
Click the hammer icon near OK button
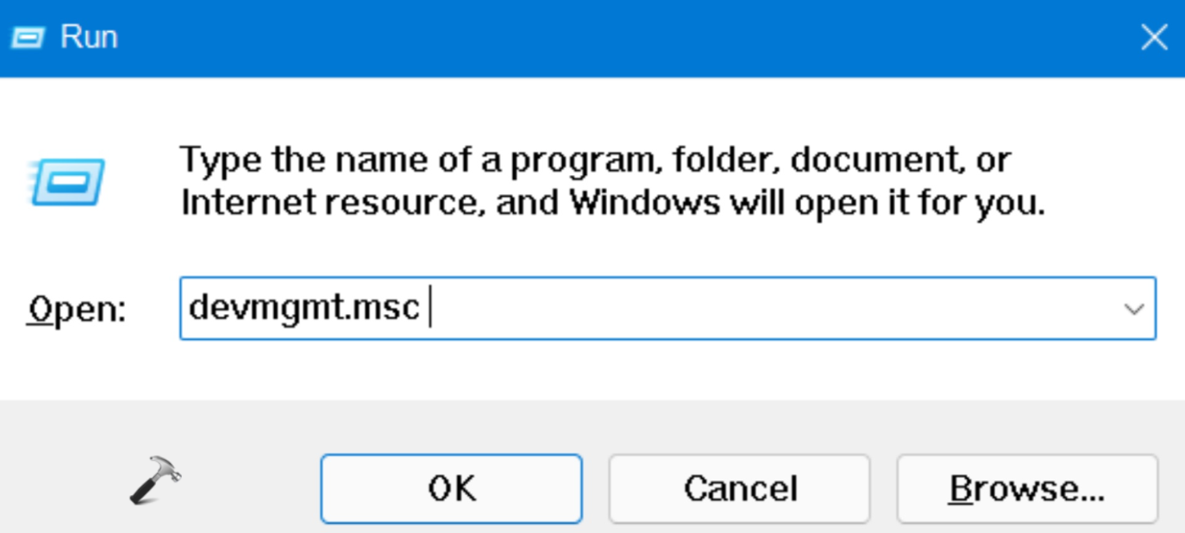[x=155, y=480]
